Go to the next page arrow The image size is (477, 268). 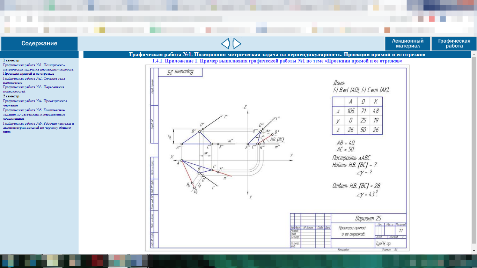point(237,44)
